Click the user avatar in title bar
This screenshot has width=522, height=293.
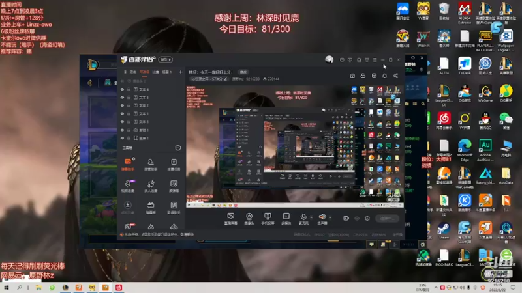point(330,59)
